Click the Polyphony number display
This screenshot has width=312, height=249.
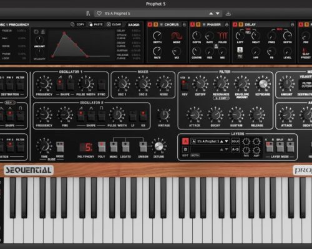click(86, 148)
